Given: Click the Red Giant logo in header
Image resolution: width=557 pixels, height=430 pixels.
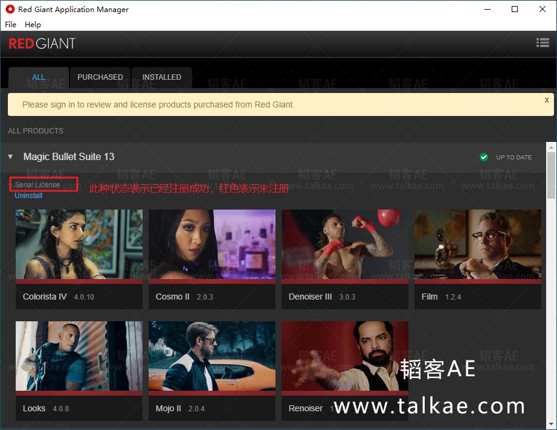Looking at the screenshot, I should (x=42, y=43).
